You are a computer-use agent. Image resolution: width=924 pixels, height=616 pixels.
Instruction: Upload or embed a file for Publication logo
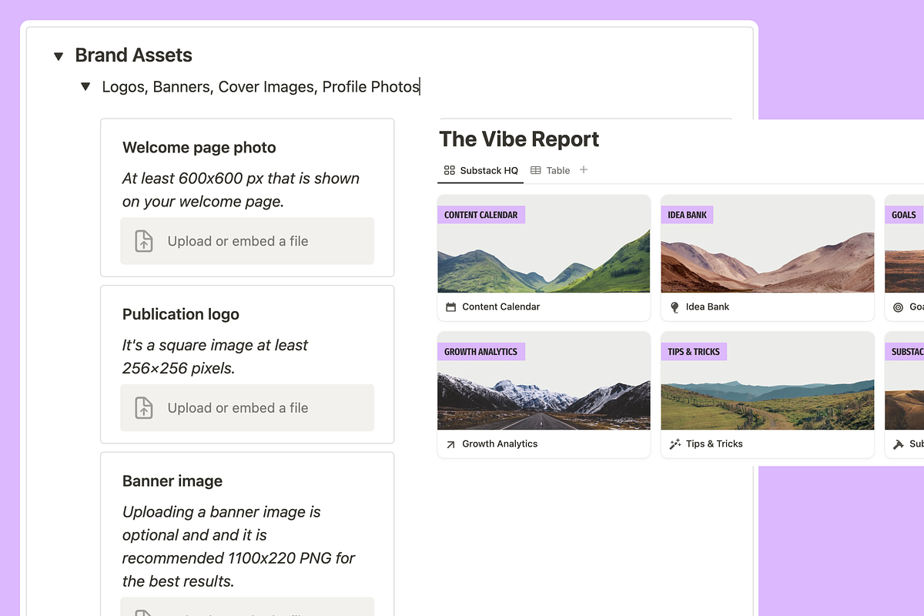pyautogui.click(x=247, y=407)
